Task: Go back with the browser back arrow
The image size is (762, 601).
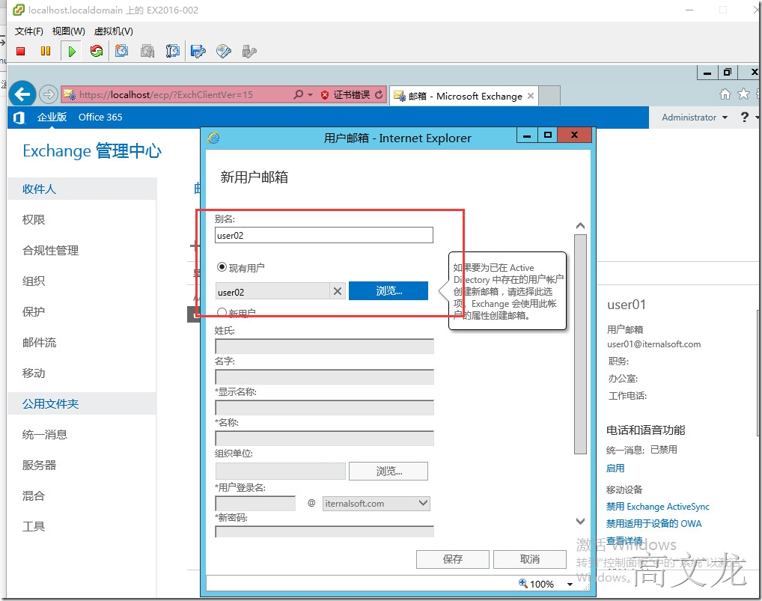Action: (22, 94)
